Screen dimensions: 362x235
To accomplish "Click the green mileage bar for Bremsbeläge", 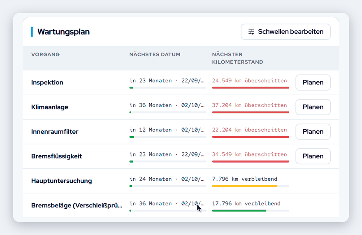I will pyautogui.click(x=239, y=211).
